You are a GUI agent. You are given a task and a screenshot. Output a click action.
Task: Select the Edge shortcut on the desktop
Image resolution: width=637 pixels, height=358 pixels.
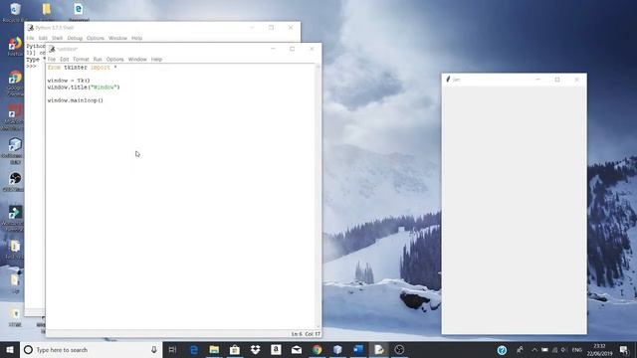click(x=79, y=11)
